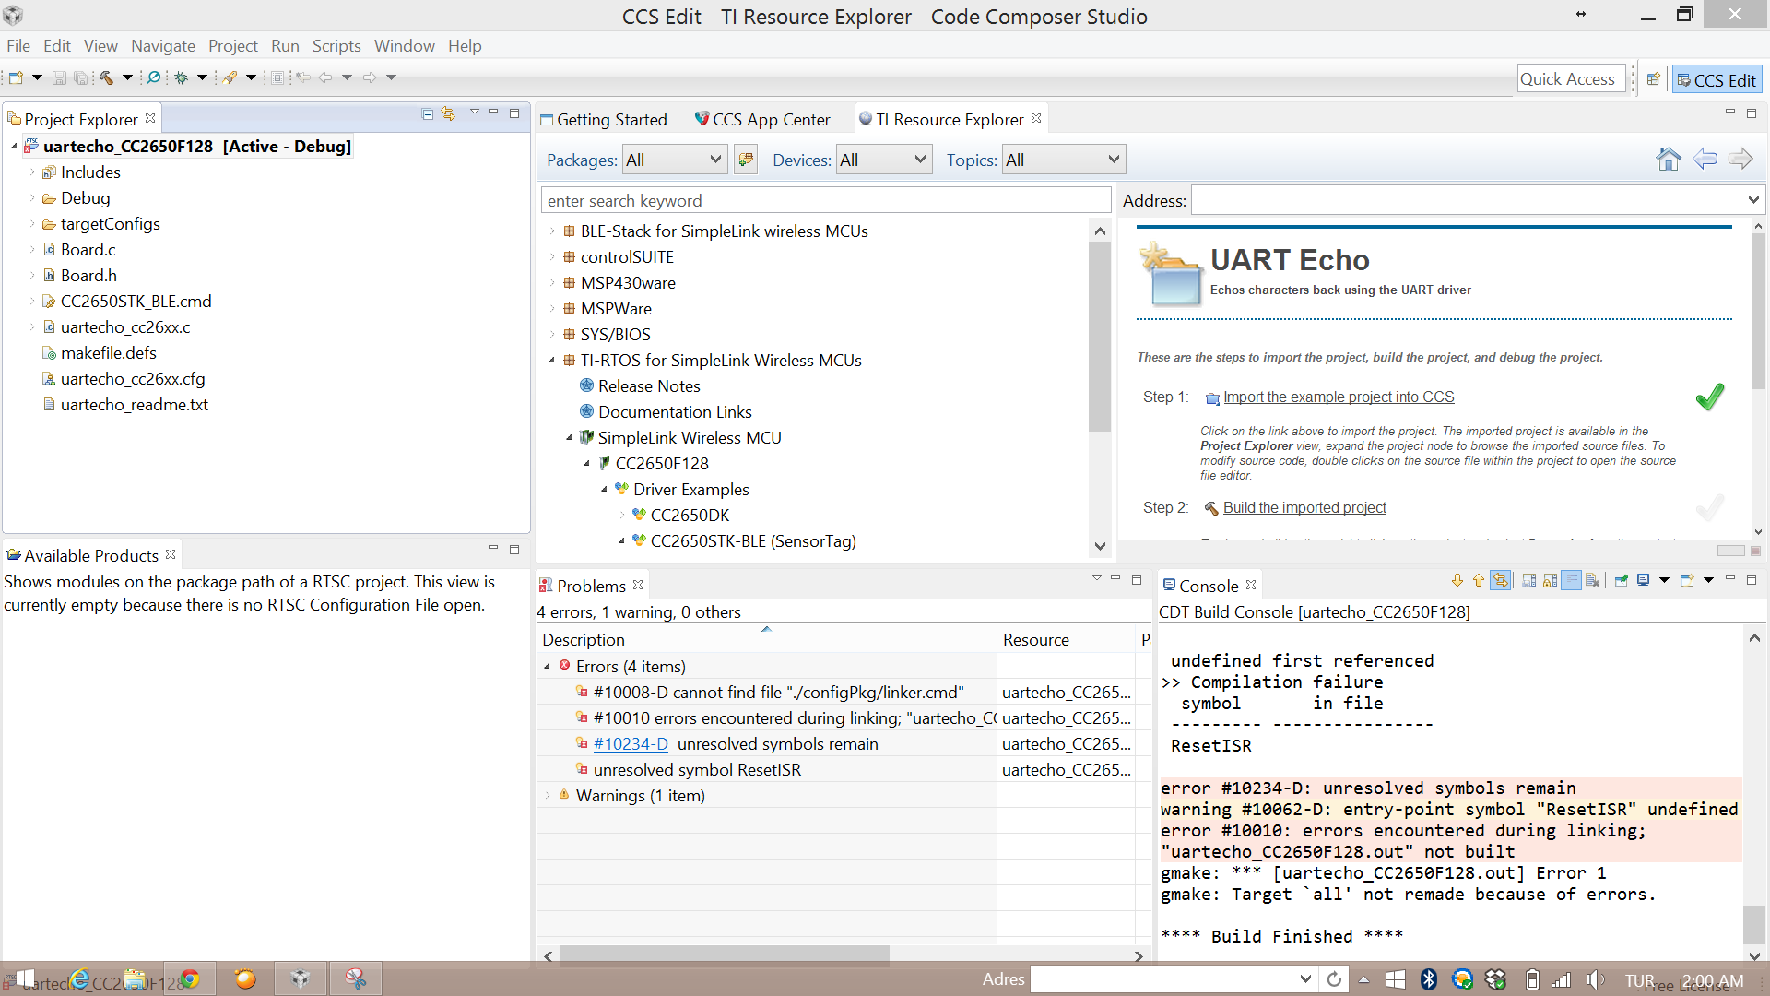The width and height of the screenshot is (1770, 996).
Task: Open the Scripts menu
Action: (x=336, y=46)
